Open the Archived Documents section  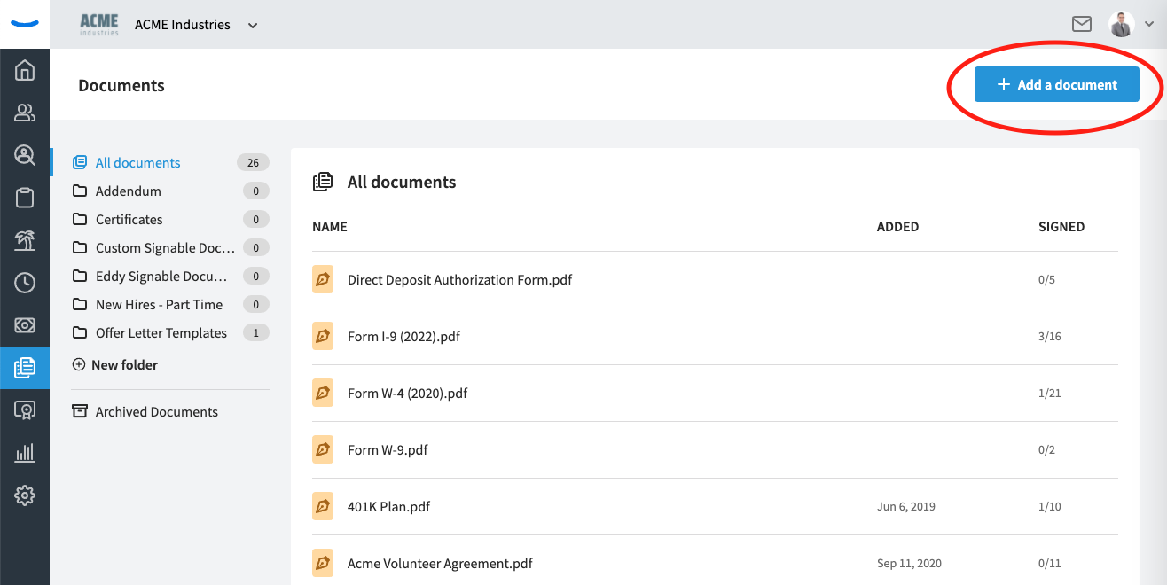point(156,411)
